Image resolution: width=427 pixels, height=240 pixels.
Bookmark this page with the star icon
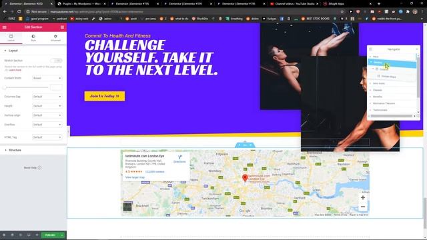pos(342,12)
